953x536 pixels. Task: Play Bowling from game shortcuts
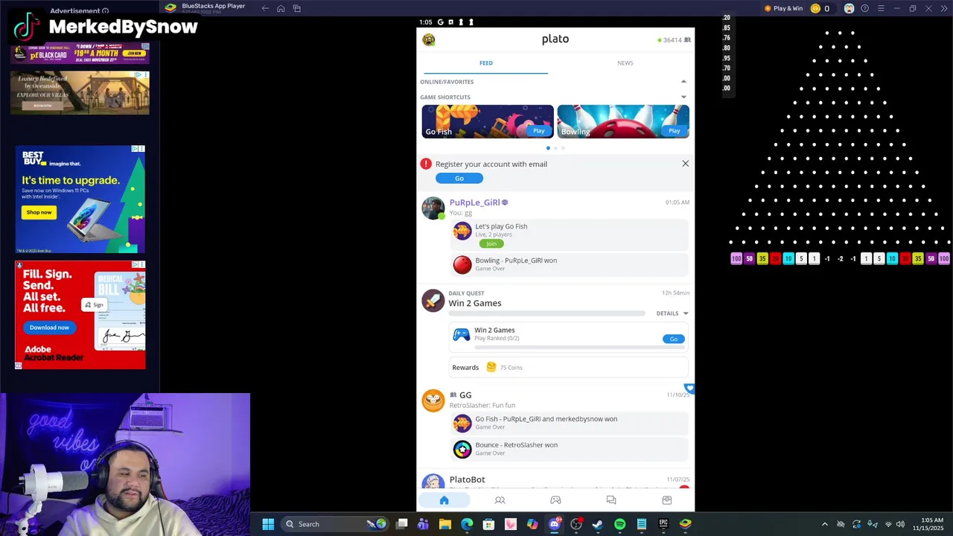[674, 130]
